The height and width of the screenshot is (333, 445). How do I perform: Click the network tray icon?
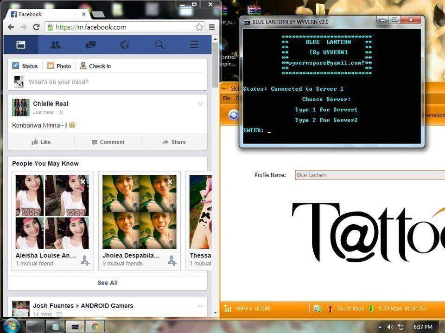tap(401, 327)
